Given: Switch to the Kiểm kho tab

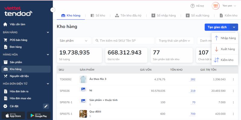Looking at the screenshot, I should click(x=229, y=16).
